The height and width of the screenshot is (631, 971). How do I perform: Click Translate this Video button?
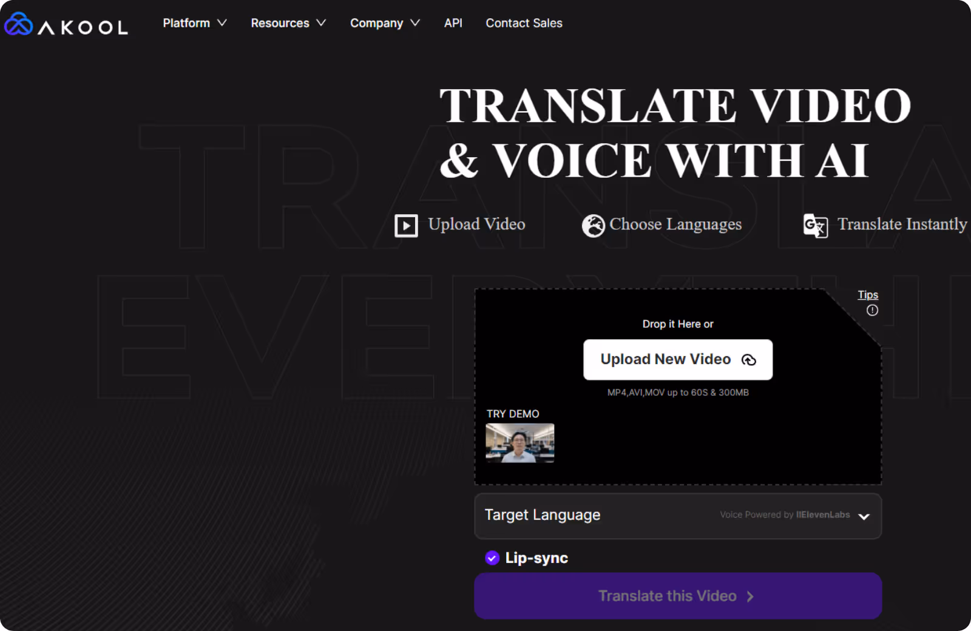click(678, 596)
